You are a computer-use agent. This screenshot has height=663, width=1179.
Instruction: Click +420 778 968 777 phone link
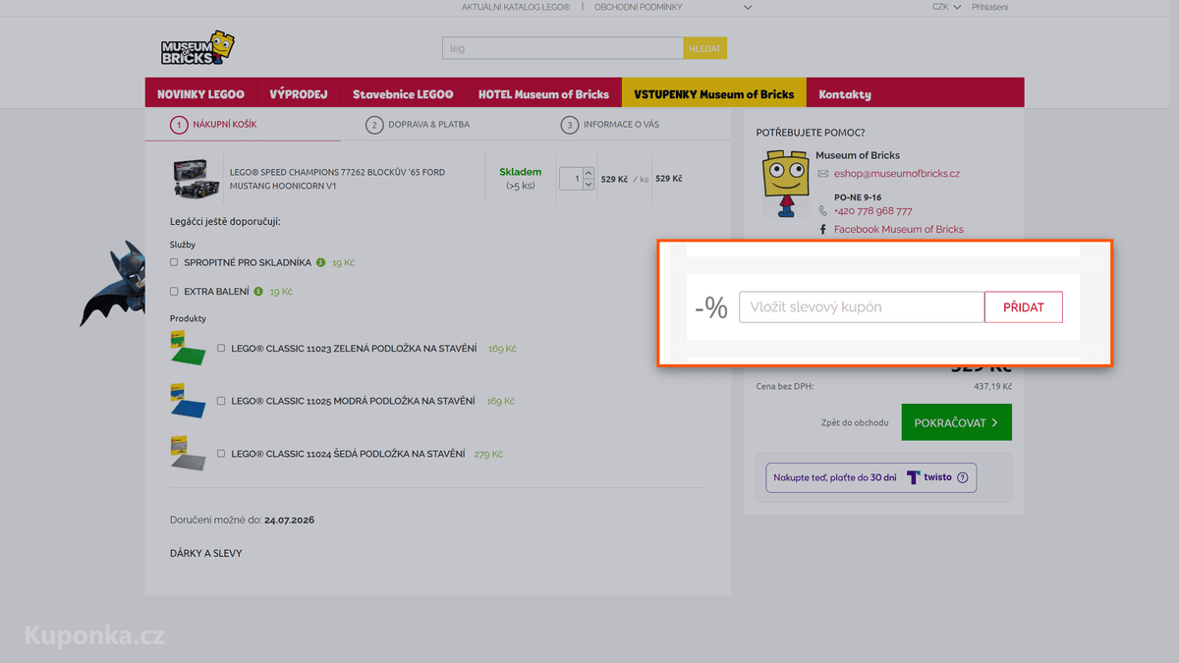point(873,211)
